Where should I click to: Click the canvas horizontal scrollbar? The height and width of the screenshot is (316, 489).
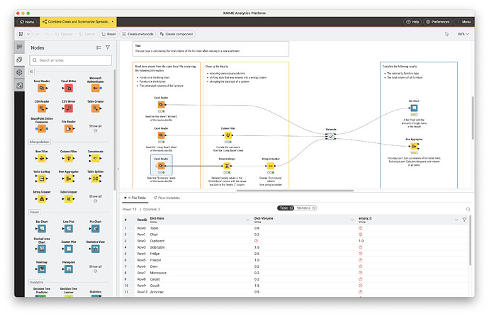[x=295, y=191]
